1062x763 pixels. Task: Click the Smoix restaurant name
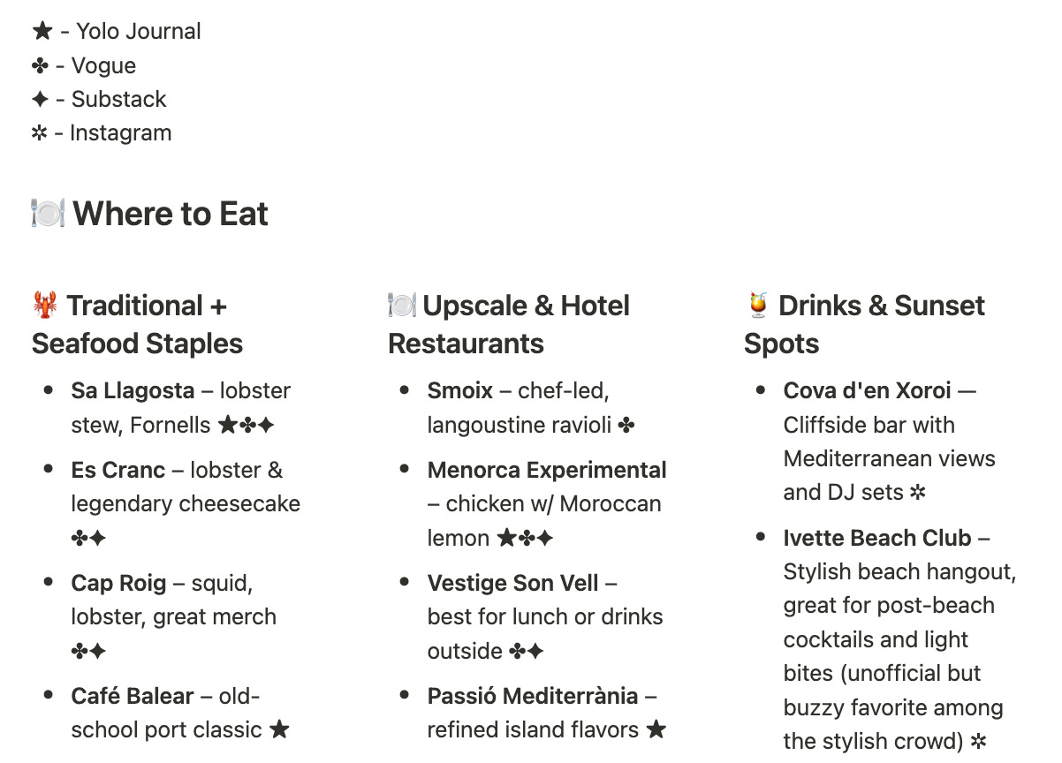tap(460, 390)
